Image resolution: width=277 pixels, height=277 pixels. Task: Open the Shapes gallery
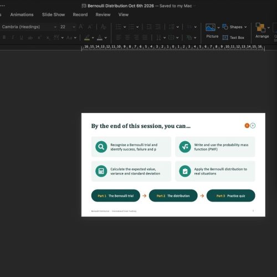pyautogui.click(x=234, y=27)
